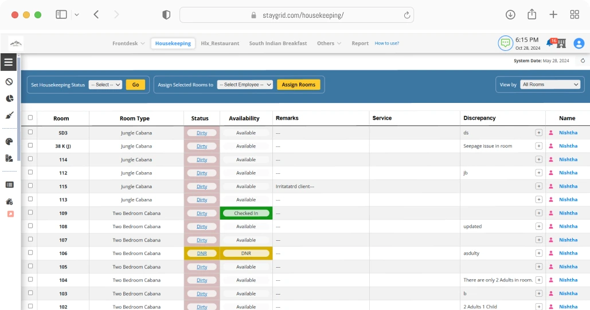Check the box for room 115
This screenshot has height=310, width=590.
[30, 185]
